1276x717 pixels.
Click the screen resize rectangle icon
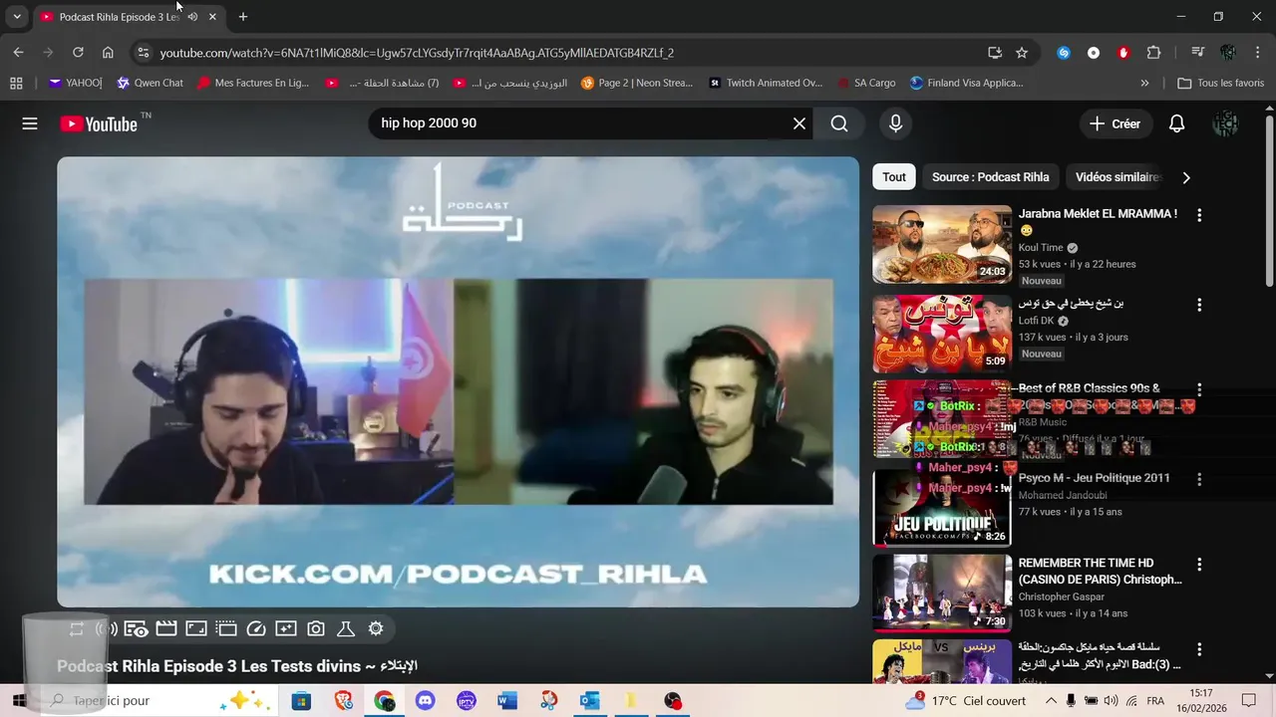point(196,628)
